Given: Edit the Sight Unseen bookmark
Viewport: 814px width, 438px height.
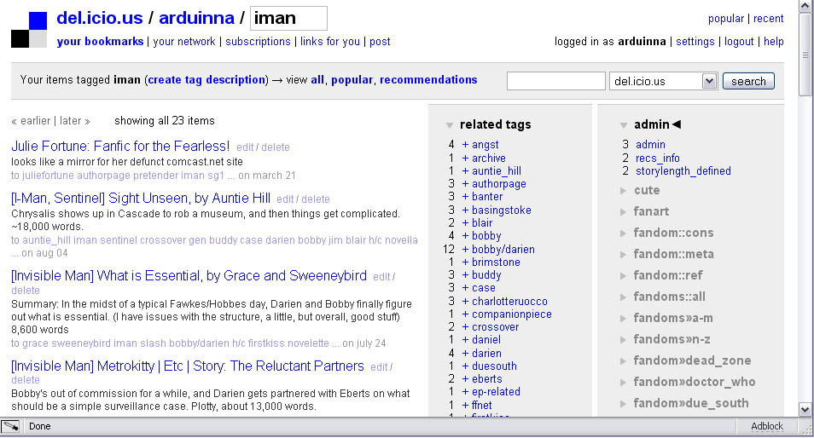Looking at the screenshot, I should [x=285, y=199].
